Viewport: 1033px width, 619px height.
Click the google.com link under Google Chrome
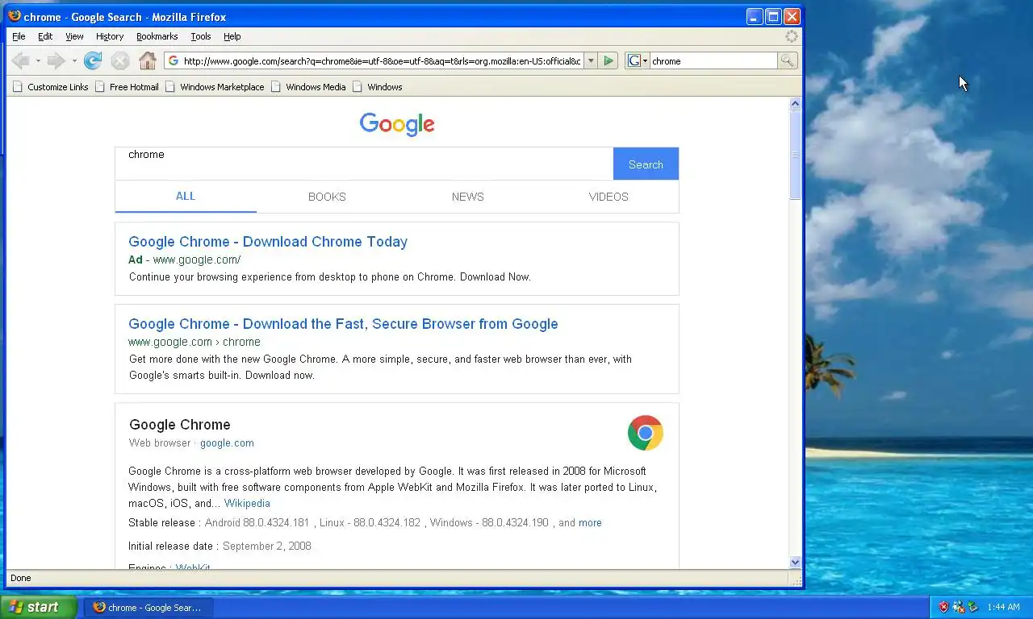click(x=227, y=442)
